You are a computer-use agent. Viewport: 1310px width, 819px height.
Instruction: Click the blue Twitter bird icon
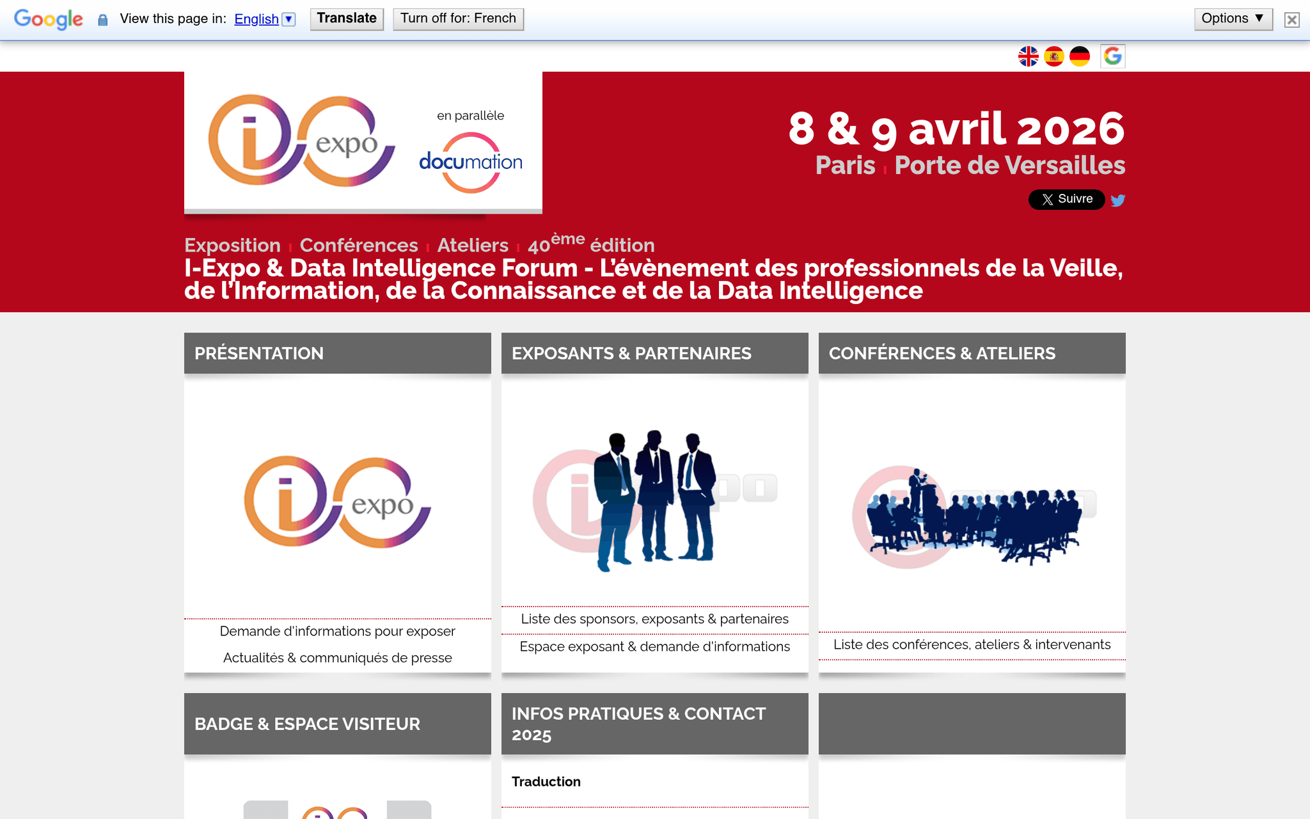click(x=1117, y=200)
